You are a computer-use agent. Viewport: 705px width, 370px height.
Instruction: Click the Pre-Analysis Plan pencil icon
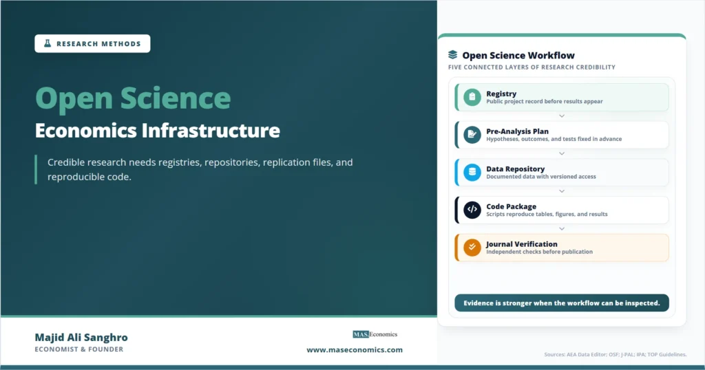(x=472, y=135)
